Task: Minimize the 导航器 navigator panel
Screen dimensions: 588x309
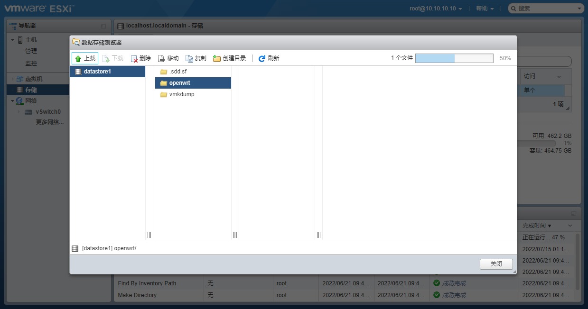Action: 103,26
